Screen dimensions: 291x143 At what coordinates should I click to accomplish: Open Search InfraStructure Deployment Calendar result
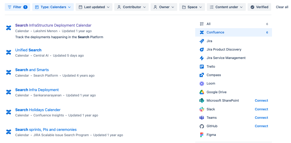53,25
